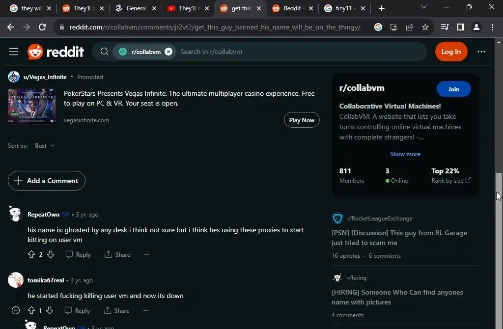Open the Vegas Infinite ad thumbnail
Image resolution: width=503 pixels, height=329 pixels.
(32, 106)
